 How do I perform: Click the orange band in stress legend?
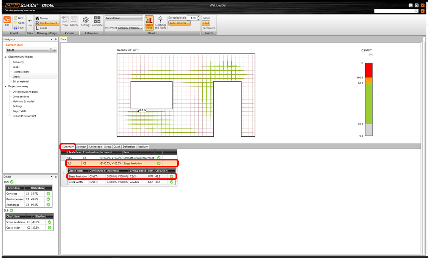tap(369, 80)
